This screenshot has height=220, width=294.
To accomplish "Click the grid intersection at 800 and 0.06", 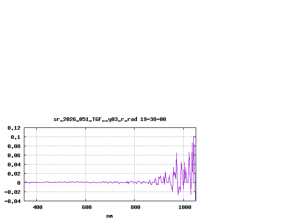I will point(135,155).
